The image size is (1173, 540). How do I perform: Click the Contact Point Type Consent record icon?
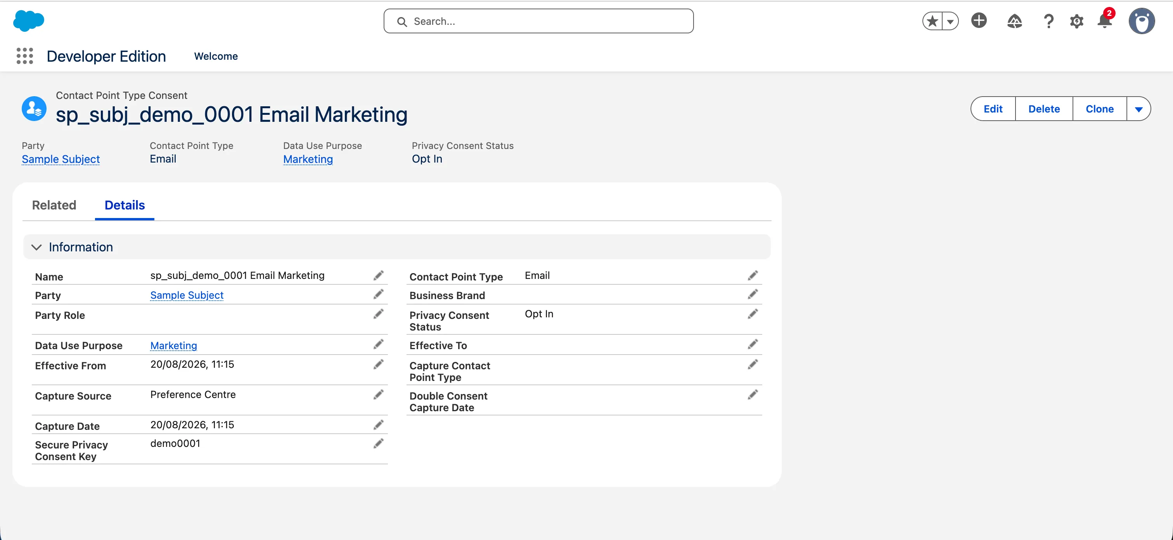[x=34, y=108]
